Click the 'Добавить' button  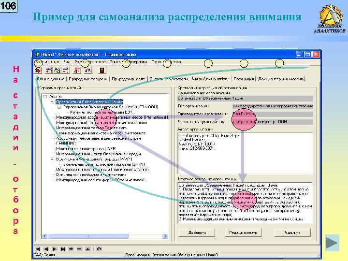(197, 232)
